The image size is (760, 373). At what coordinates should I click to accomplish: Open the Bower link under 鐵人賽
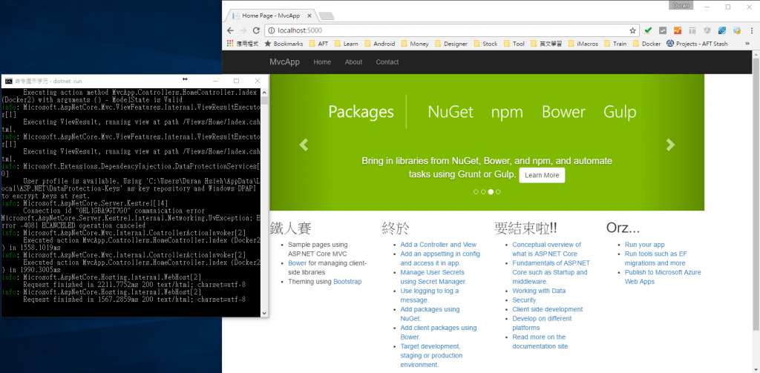tap(297, 263)
